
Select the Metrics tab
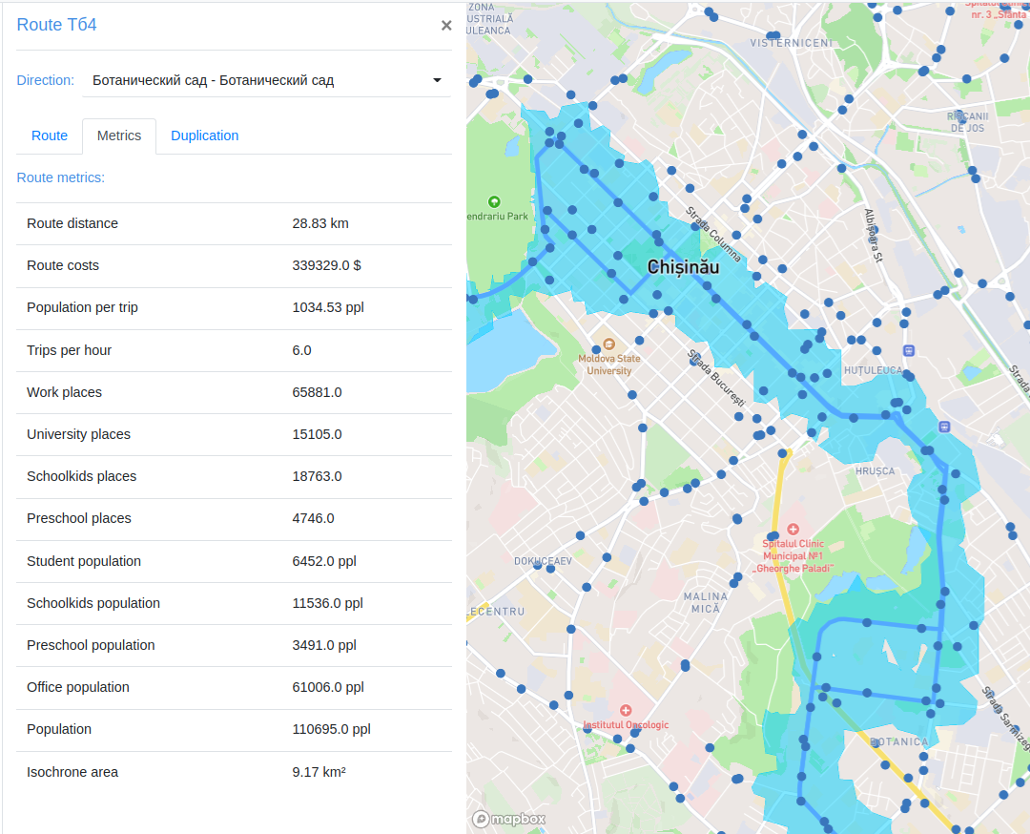tap(119, 136)
